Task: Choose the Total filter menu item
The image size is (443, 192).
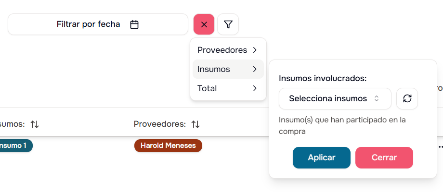Action: point(208,88)
